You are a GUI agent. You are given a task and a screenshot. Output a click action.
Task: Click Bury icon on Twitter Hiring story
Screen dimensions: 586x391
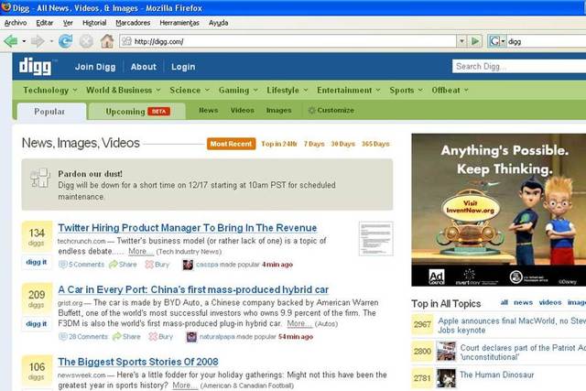coord(149,265)
